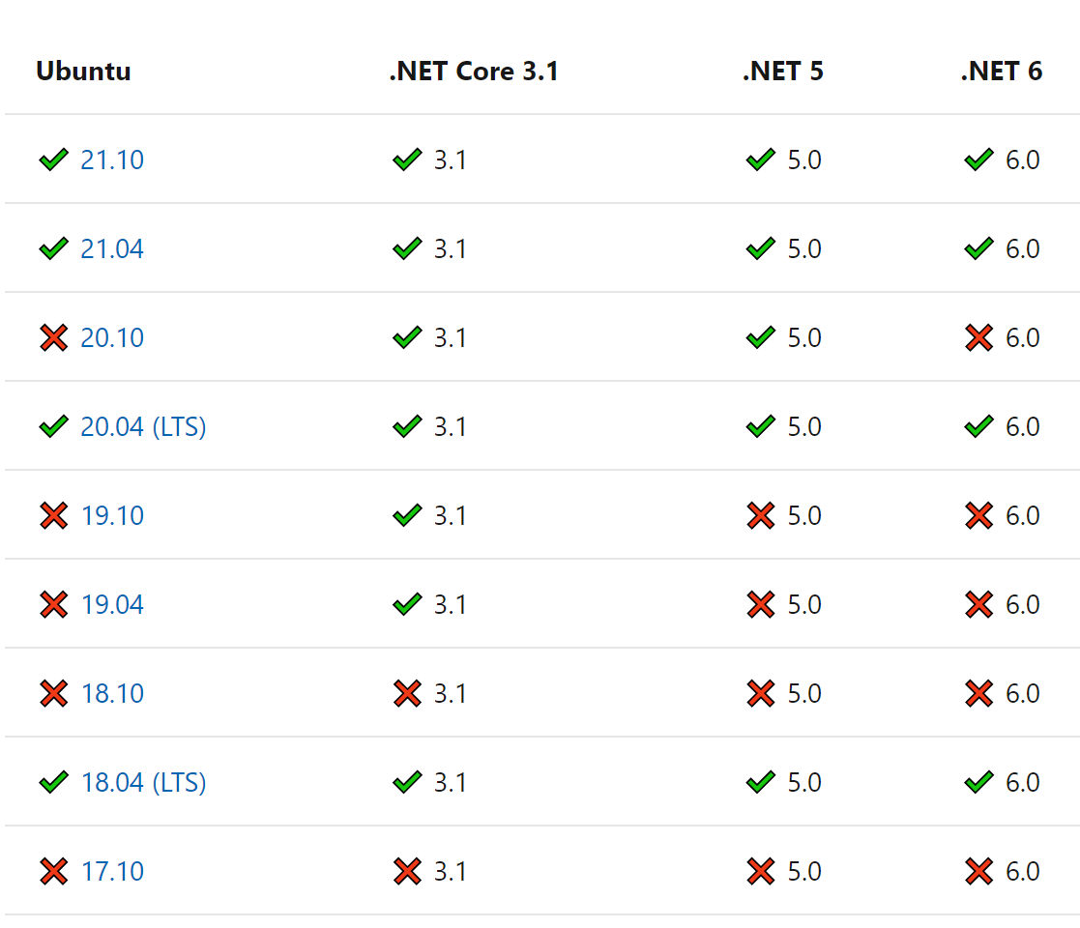This screenshot has height=928, width=1080.
Task: Select 5.0 text in 20.04 (LTS) row
Action: (x=804, y=427)
